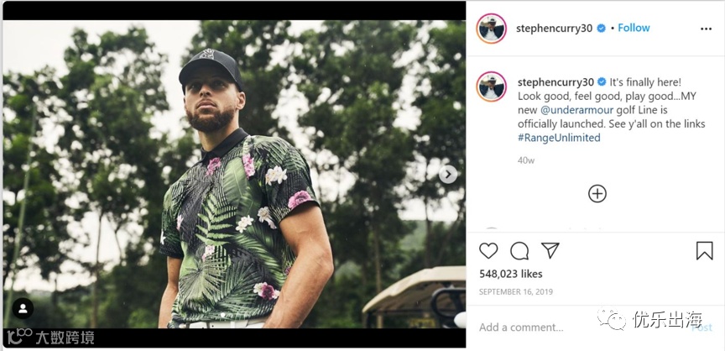The image size is (725, 351).
Task: Open comments via speech bubble icon
Action: pos(519,250)
